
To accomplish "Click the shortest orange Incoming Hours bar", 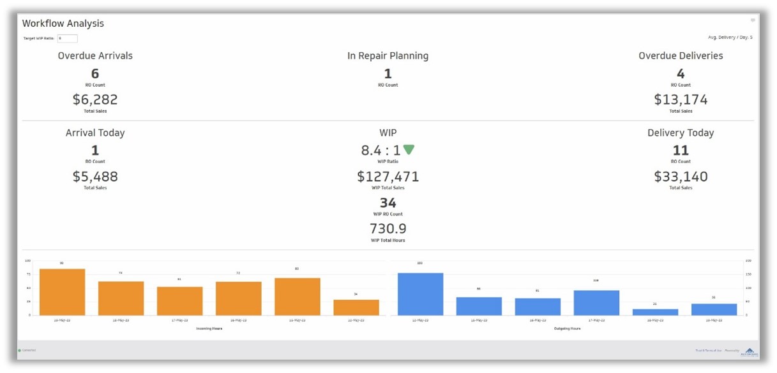I will [356, 307].
